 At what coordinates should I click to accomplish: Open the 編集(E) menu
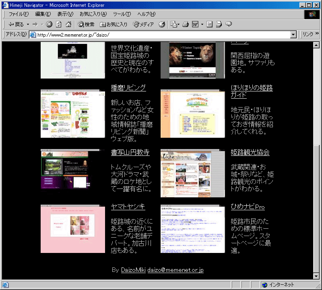(x=43, y=14)
